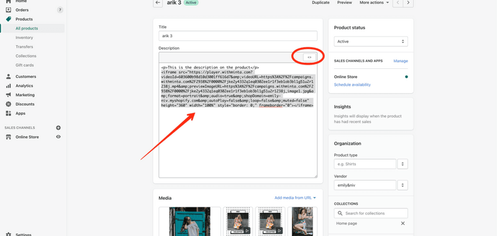Go to next product with chevron

pos(408,2)
